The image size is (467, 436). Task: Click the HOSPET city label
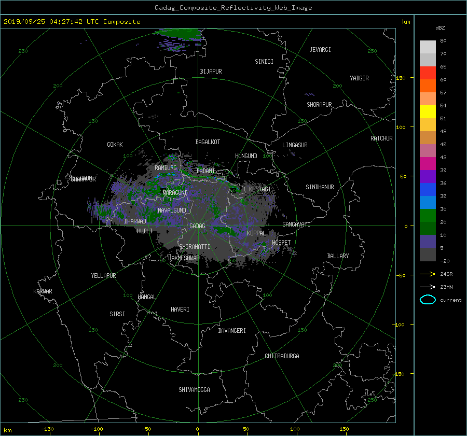click(281, 243)
